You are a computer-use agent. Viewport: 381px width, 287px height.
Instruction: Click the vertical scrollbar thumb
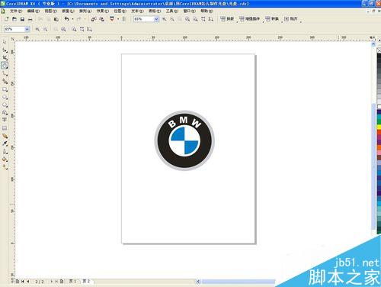[x=373, y=166]
